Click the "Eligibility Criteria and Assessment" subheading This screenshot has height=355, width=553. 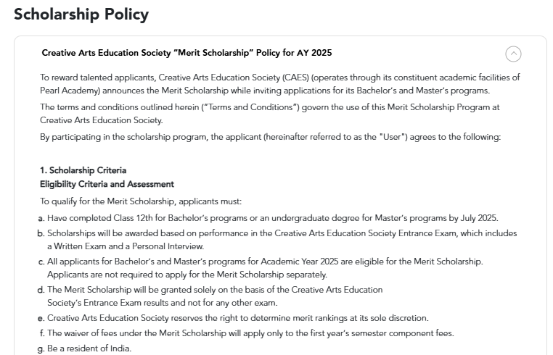tap(107, 184)
